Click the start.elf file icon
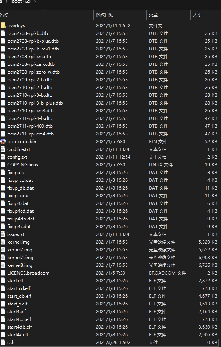 3,281
